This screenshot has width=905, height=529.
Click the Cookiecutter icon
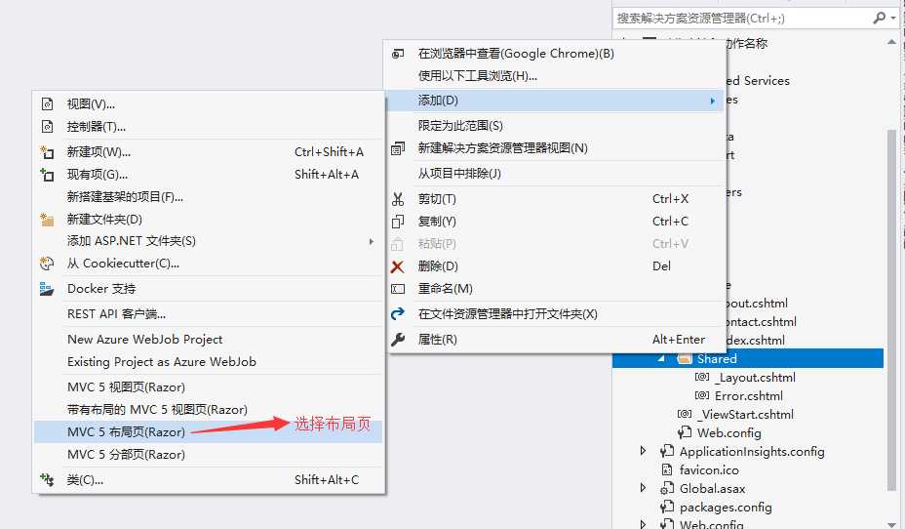[47, 264]
